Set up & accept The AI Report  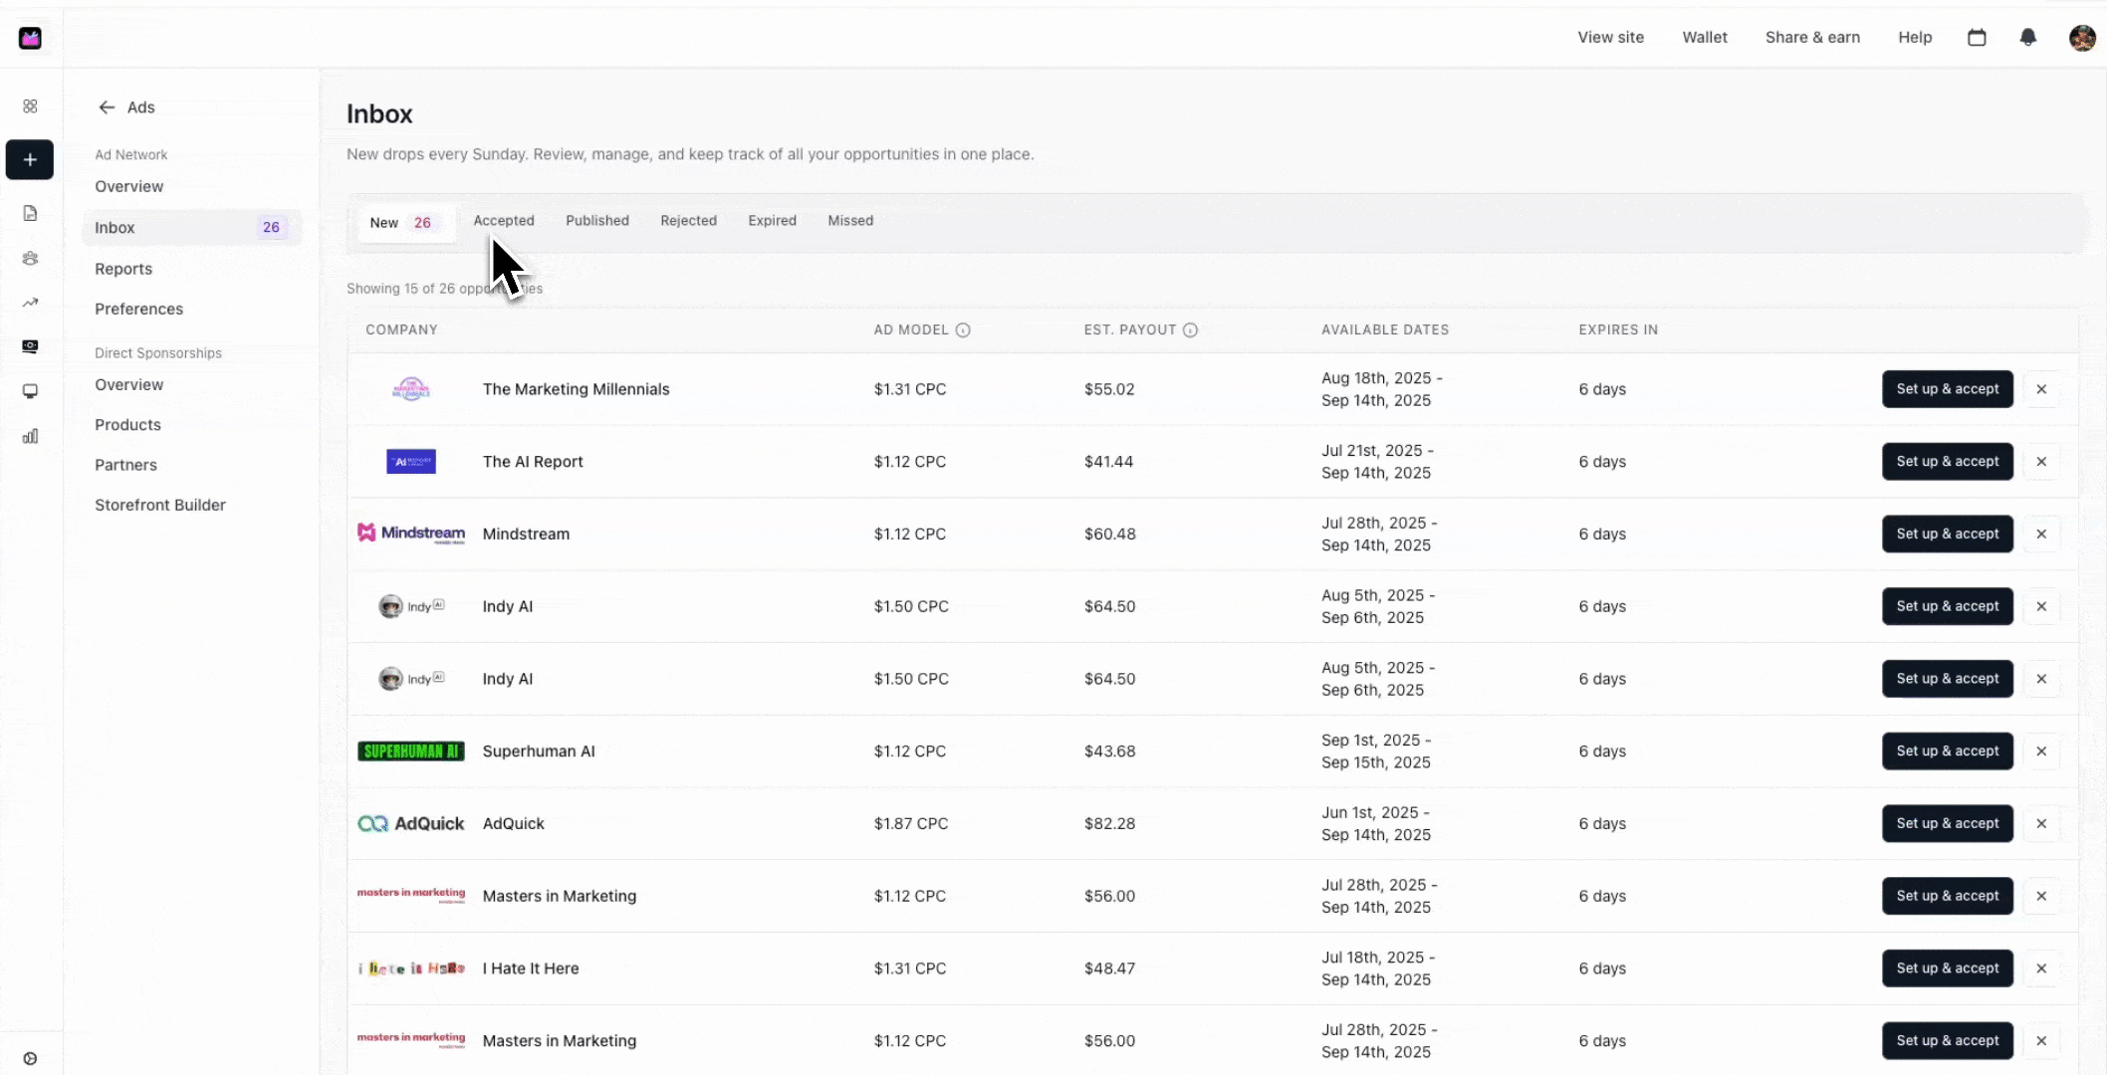pos(1948,462)
